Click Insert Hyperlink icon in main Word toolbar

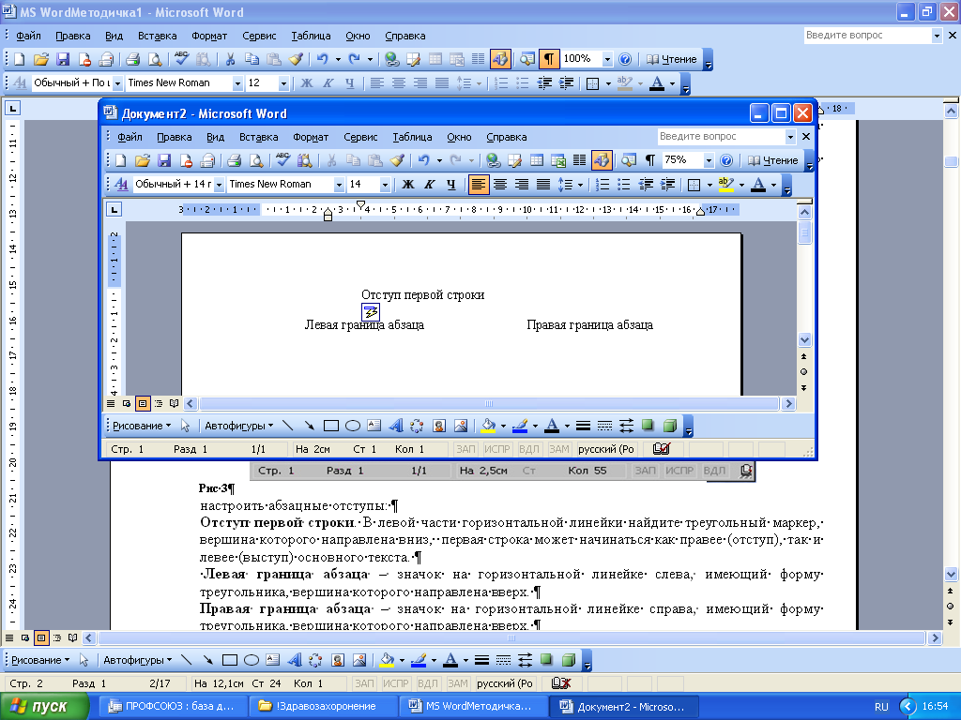point(392,59)
